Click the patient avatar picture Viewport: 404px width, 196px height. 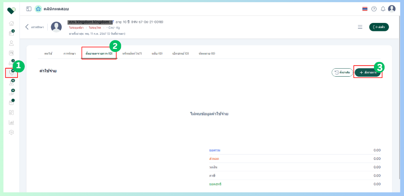(x=56, y=27)
